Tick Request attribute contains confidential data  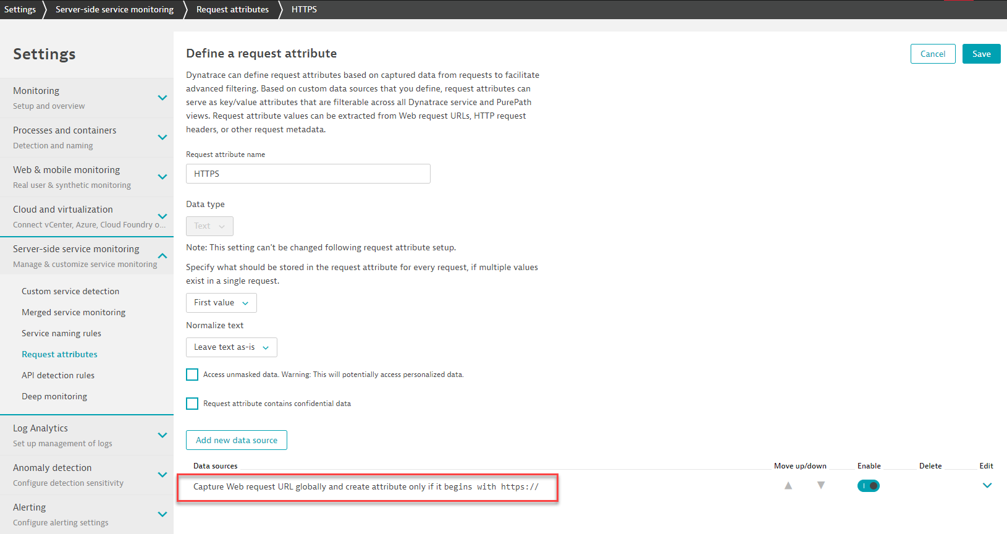coord(192,404)
